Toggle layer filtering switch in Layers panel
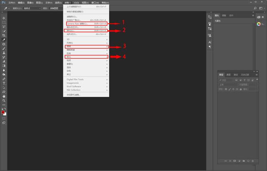Viewport: 267px width, 171px height. 257,79
